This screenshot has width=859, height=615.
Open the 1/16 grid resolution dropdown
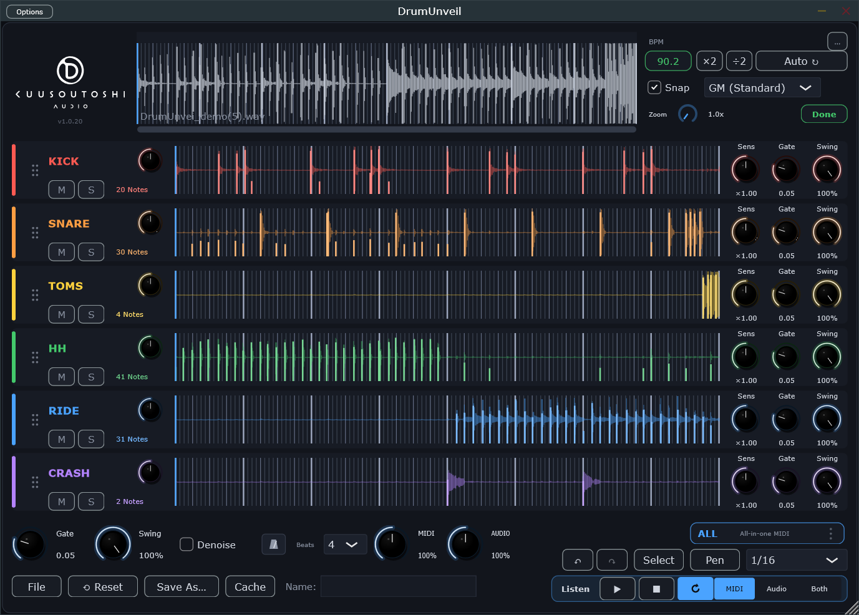tap(797, 560)
